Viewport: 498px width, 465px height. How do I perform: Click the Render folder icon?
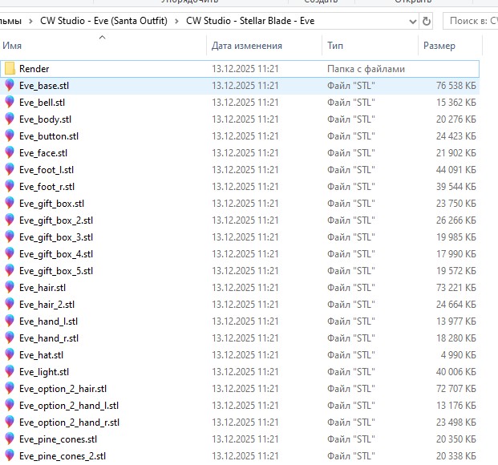click(10, 69)
